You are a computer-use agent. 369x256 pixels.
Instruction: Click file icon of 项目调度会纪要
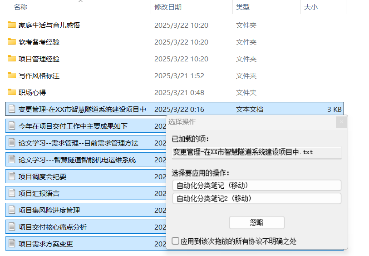click(x=12, y=176)
